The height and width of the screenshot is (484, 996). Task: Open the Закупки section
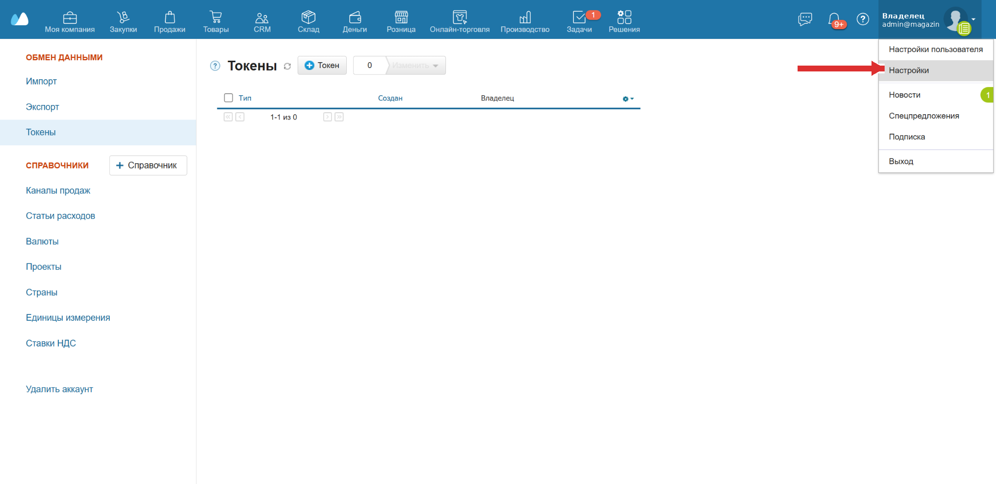tap(123, 22)
